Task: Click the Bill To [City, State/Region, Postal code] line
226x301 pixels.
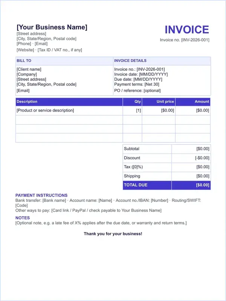Action: 46,84
